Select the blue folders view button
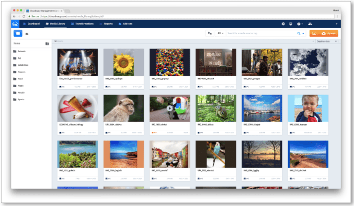Viewport: 354px width, 206px height. click(x=18, y=33)
